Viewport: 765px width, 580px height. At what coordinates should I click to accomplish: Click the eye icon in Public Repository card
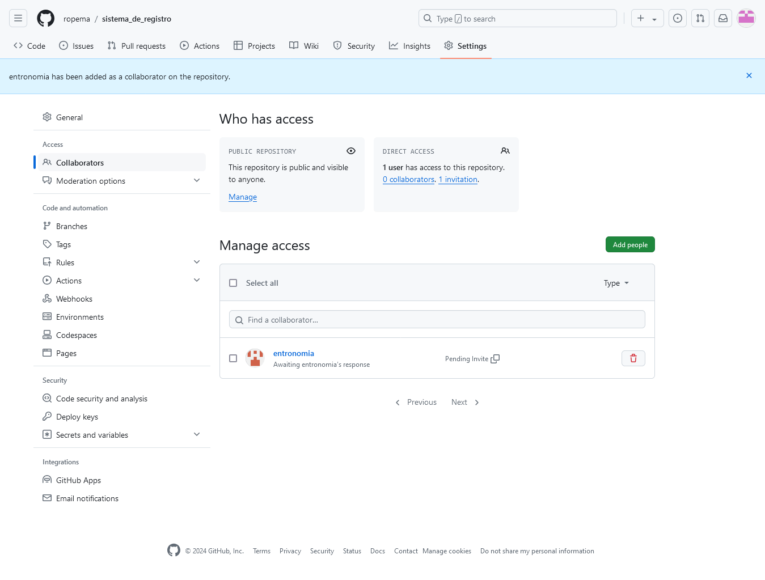tap(351, 151)
